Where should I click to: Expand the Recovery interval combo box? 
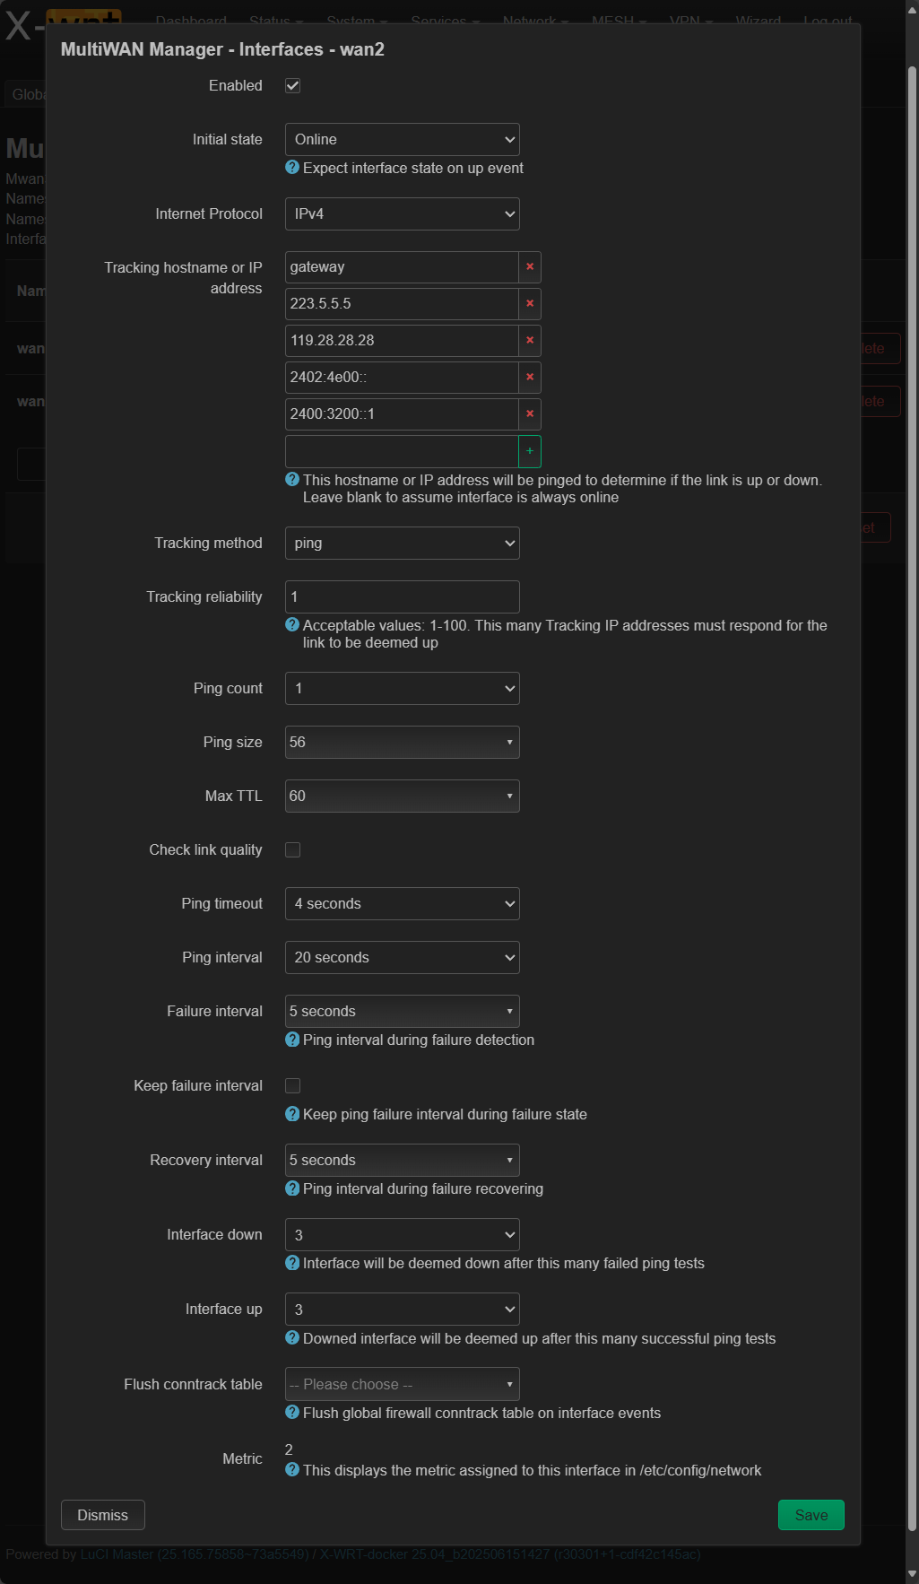tap(403, 1161)
